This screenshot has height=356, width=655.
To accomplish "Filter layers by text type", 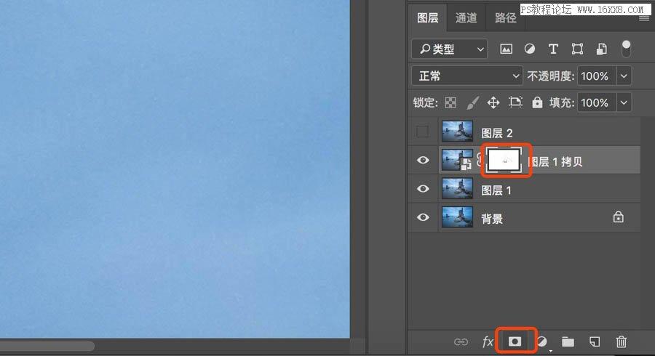I will pyautogui.click(x=553, y=49).
